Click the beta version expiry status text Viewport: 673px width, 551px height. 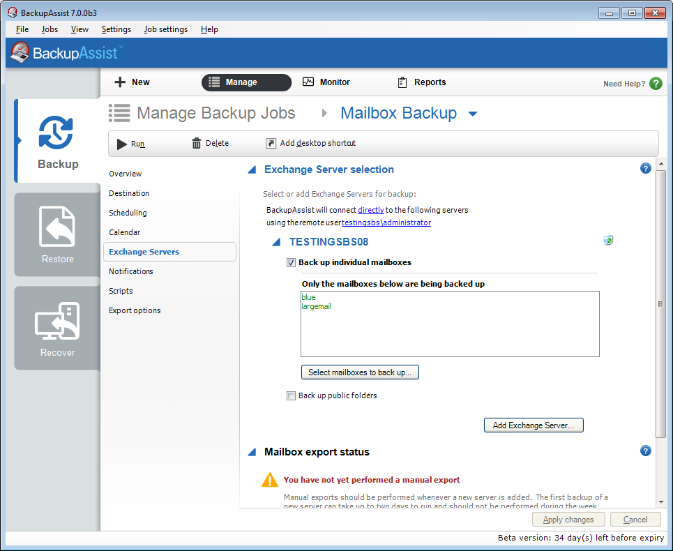[x=581, y=538]
